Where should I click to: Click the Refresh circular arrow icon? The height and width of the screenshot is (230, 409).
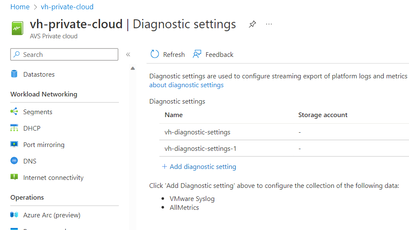click(x=155, y=54)
